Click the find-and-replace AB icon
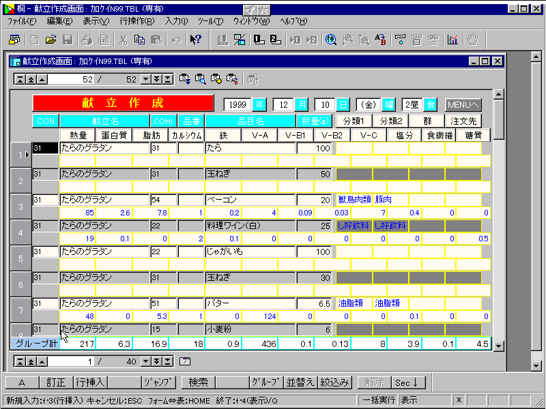Image resolution: width=546 pixels, height=409 pixels. (381, 40)
